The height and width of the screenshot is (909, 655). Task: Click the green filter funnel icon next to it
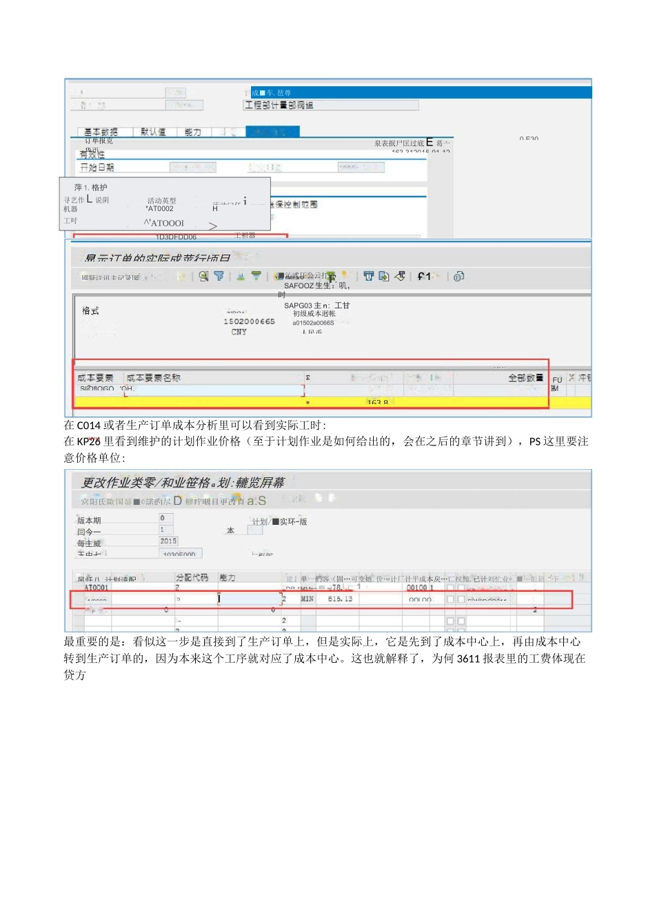(256, 276)
